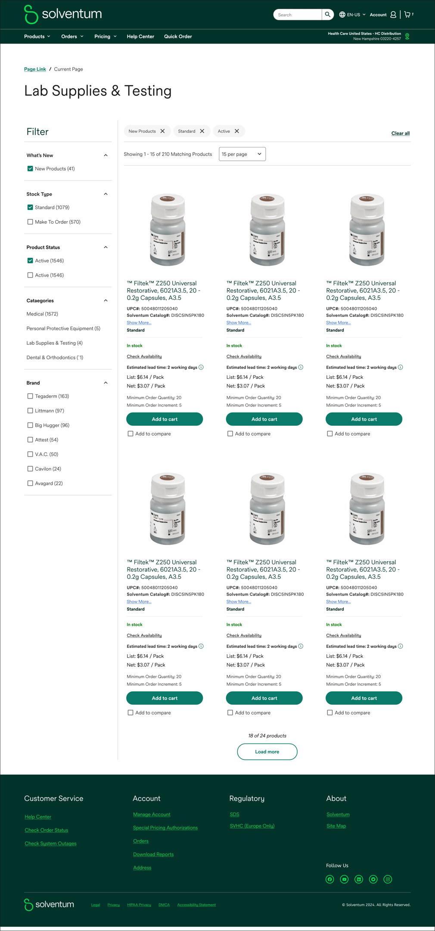Open Download Reports footer link

pyautogui.click(x=153, y=854)
